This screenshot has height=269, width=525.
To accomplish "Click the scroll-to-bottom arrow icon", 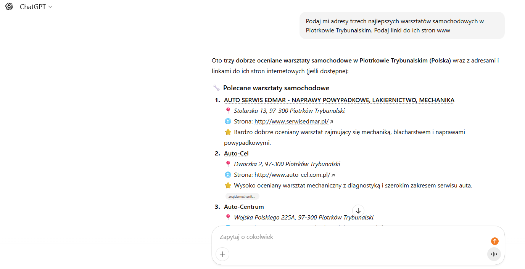I will click(358, 210).
